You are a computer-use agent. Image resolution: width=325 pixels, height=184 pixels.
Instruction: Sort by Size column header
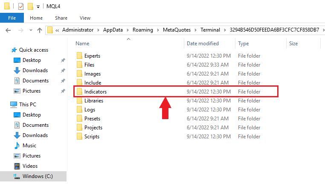tap(293, 44)
